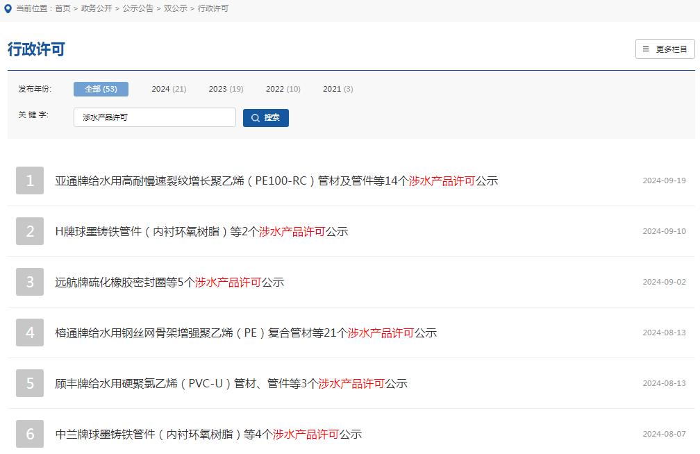Click the date 2024-09-02
The width and height of the screenshot is (700, 454).
click(664, 282)
